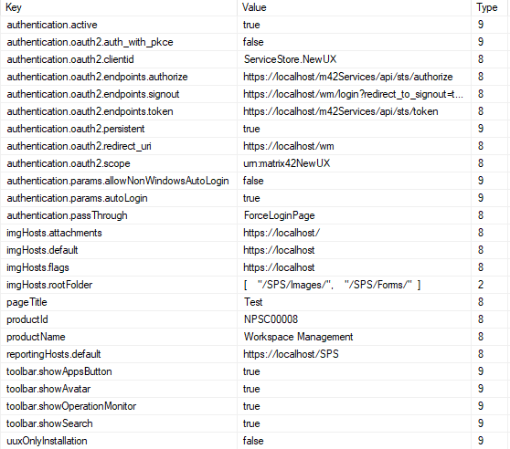Viewport: 510px width, 449px height.
Task: Click type 2 of imgHosts.rootFolder
Action: [x=481, y=285]
